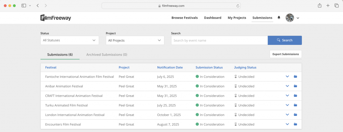
Task: Open the folder icon for London International Animation Festival
Action: pyautogui.click(x=295, y=115)
